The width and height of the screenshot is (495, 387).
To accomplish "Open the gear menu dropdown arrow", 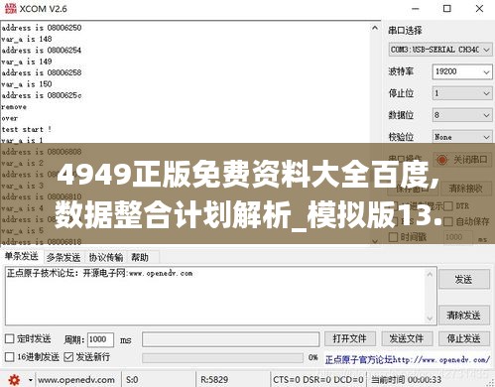I will [31, 380].
